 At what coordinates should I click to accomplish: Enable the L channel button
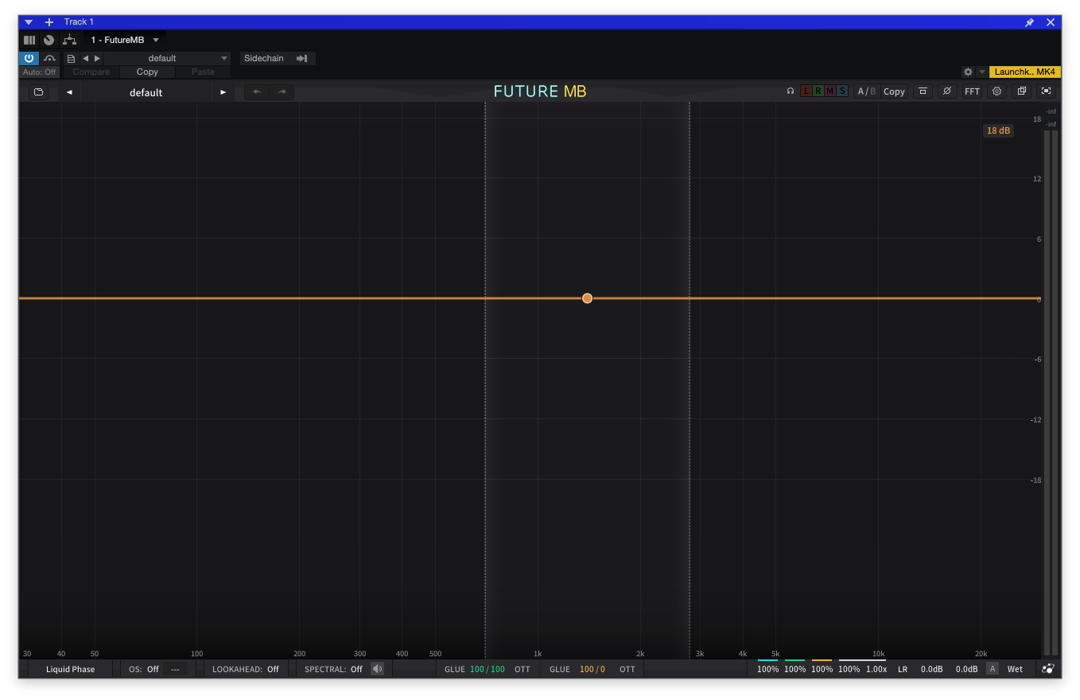pos(806,91)
